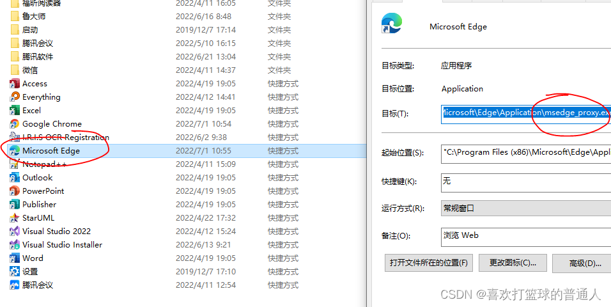
Task: Open the 运行方式 dropdown showing 常规窗口
Action: pos(526,209)
